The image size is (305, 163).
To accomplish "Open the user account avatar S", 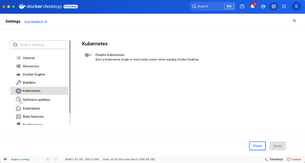I will point(296,6).
